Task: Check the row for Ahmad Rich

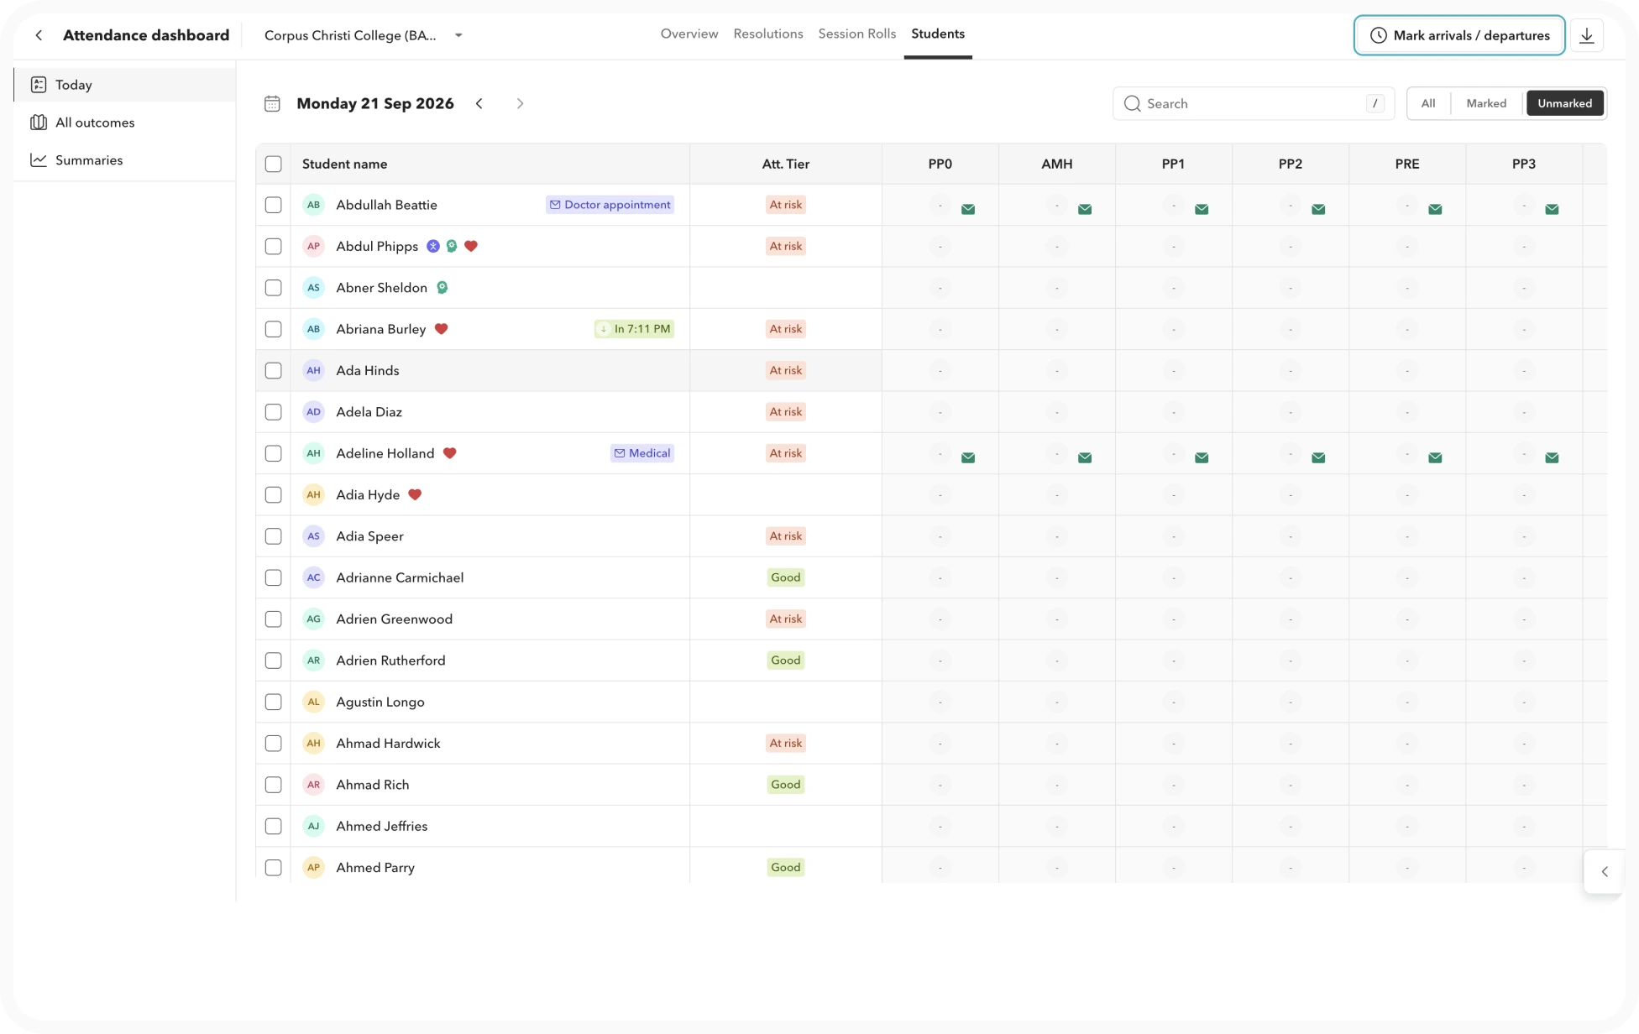Action: coord(274,785)
